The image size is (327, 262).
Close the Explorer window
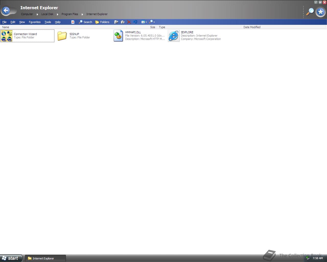coord(324,2)
